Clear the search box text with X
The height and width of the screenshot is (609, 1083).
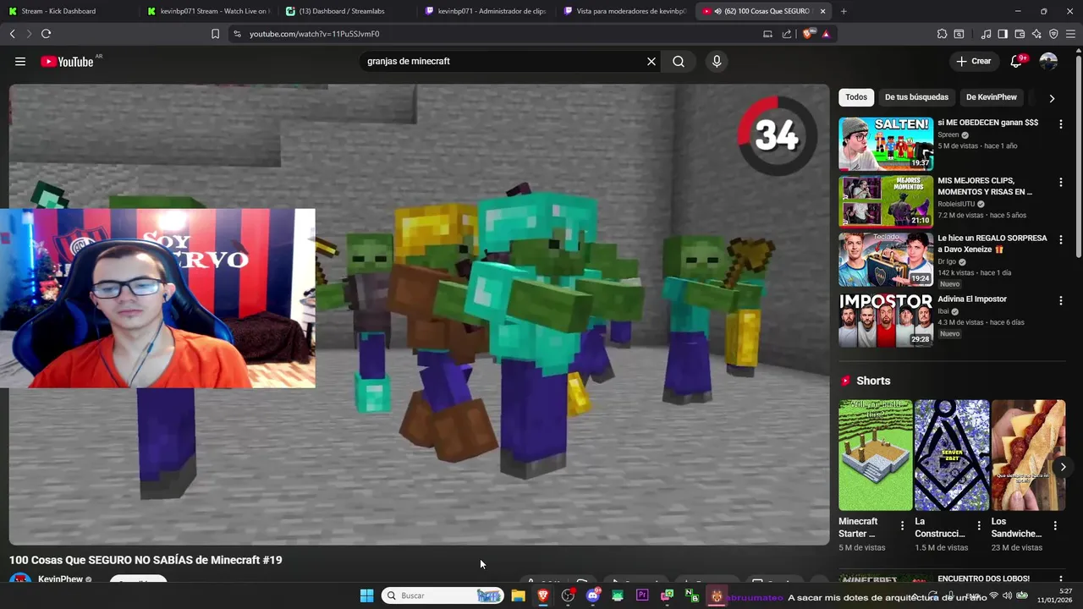pyautogui.click(x=651, y=62)
